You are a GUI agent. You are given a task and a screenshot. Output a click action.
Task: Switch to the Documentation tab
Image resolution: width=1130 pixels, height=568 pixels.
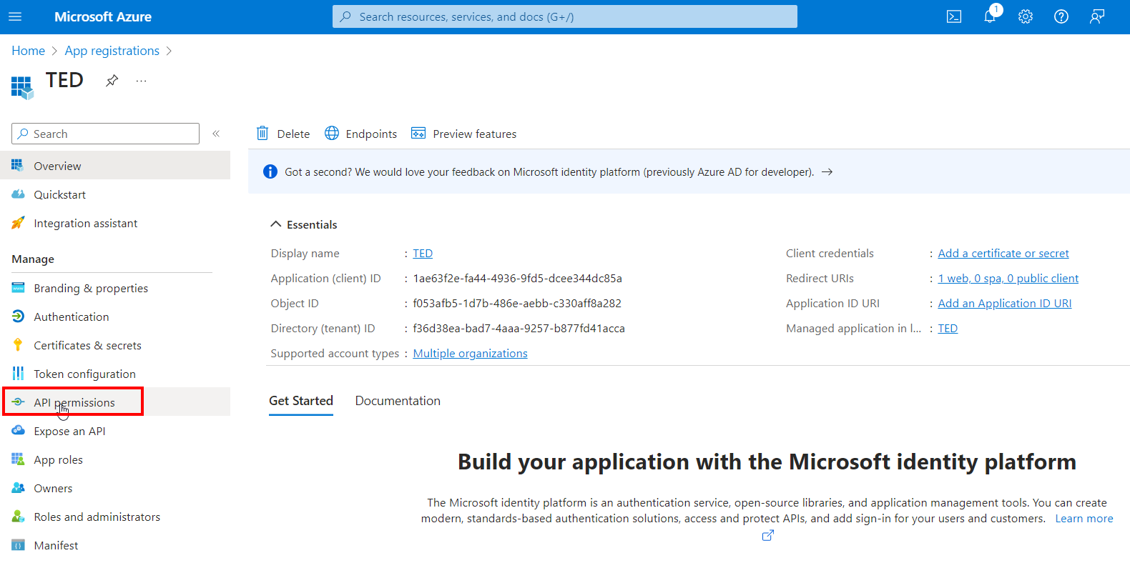[x=398, y=401]
